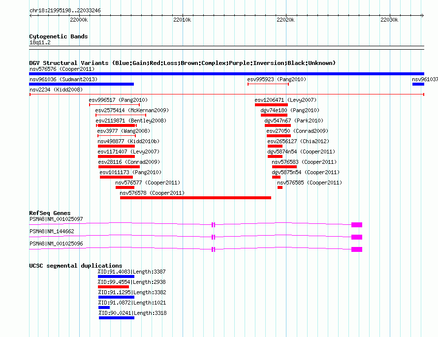Open PSMA8|NM_001025097 gene label
438x337 pixels.
[56, 219]
